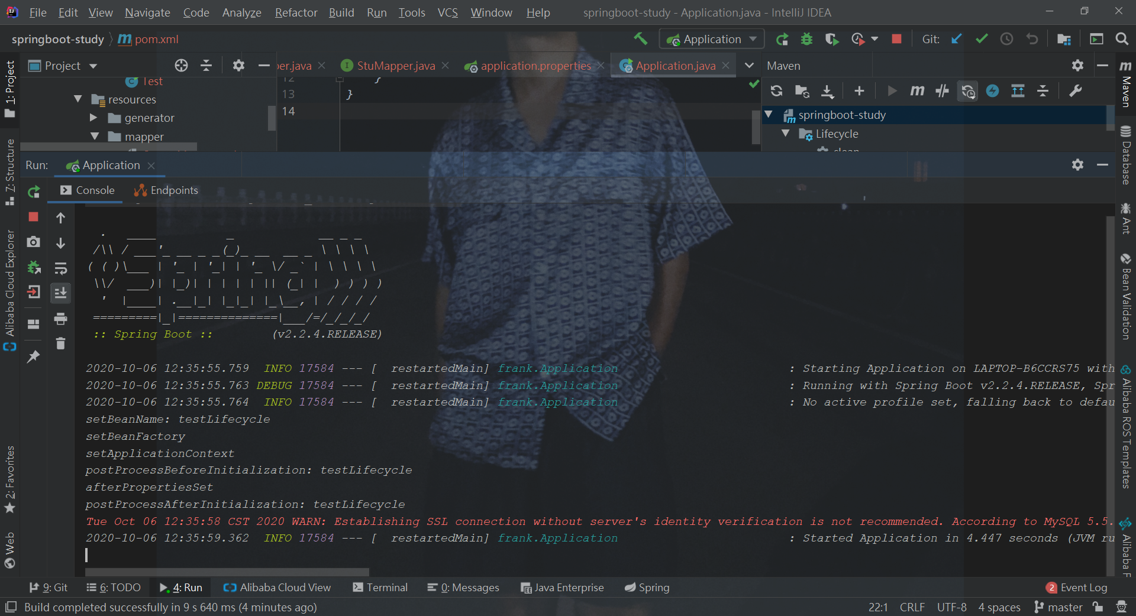Collapse all in Maven tool window
The image size is (1136, 616).
coord(1043,90)
